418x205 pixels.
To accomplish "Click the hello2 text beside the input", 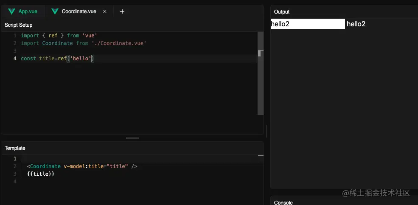I will point(356,24).
